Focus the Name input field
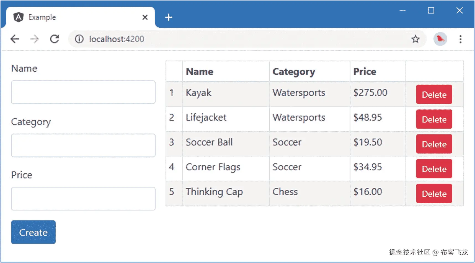Screen dimensions: 475x263 coord(83,92)
